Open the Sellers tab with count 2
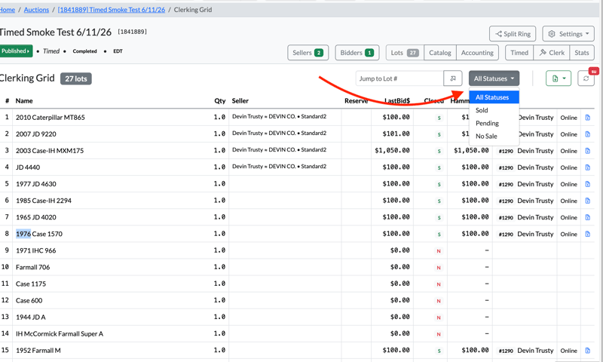 coord(308,53)
